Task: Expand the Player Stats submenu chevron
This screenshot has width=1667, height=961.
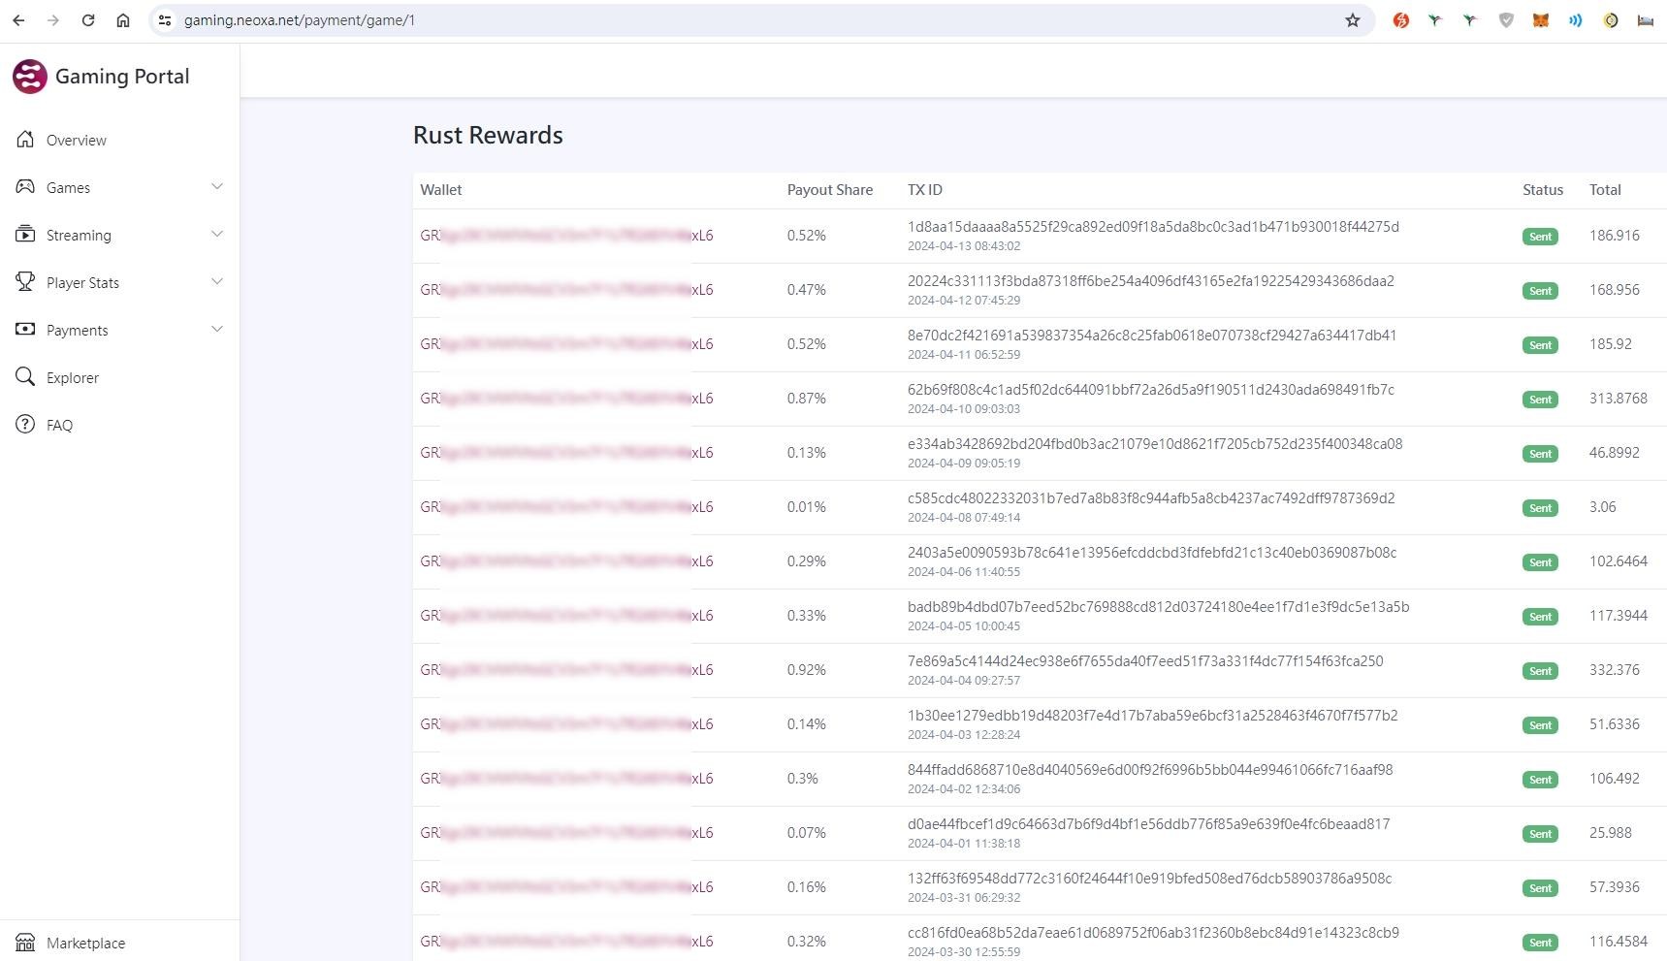Action: (217, 281)
